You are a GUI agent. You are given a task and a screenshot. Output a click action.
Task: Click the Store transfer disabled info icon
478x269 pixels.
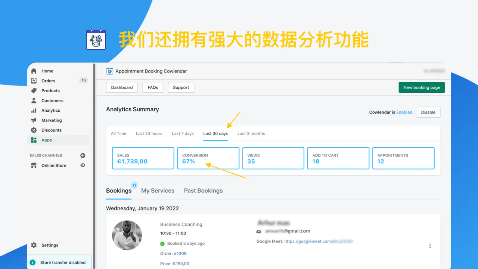point(33,263)
